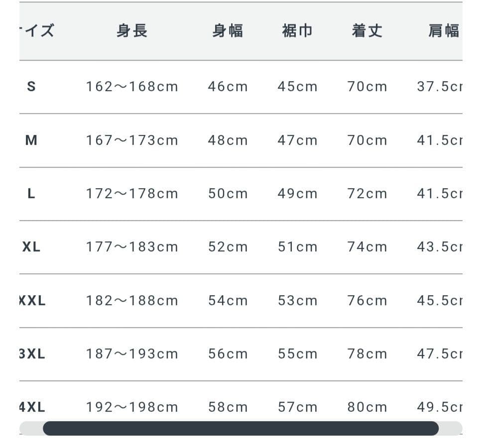Viewport: 482px width, 446px height.
Task: Click the 裾巾 column header
Action: click(297, 31)
